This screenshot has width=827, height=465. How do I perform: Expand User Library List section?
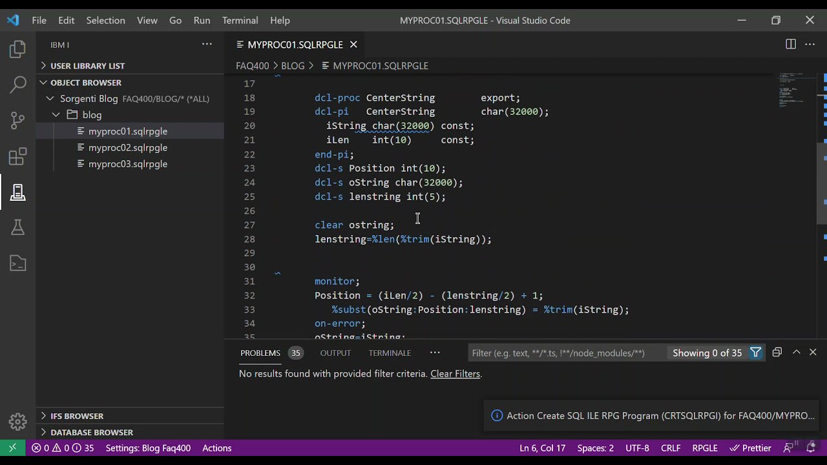(x=88, y=66)
